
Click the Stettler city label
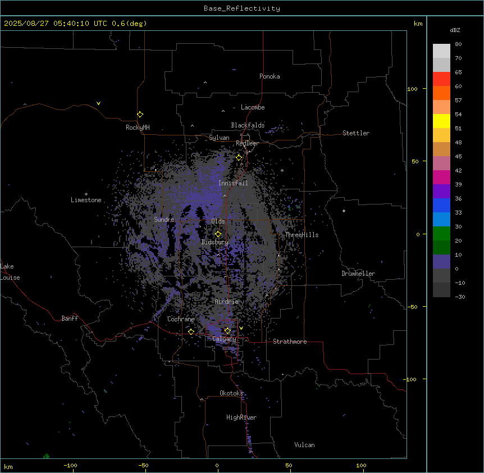[x=356, y=133]
